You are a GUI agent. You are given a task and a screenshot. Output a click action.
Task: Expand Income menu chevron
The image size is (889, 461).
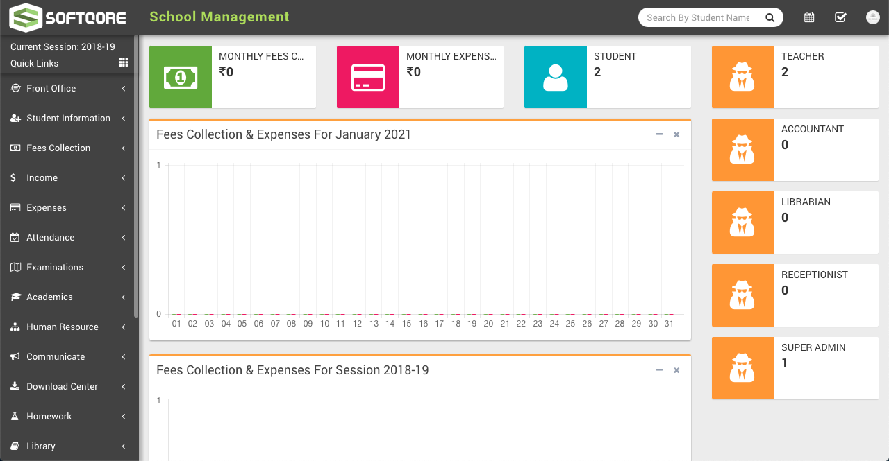tap(124, 177)
